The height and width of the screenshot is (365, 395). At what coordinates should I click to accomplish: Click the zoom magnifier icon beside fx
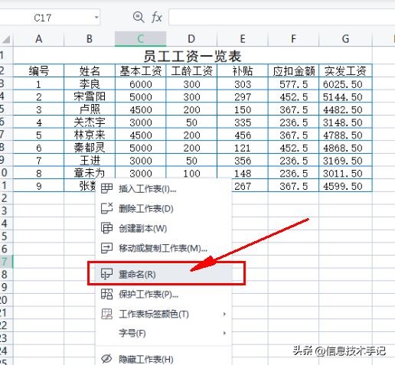click(139, 18)
